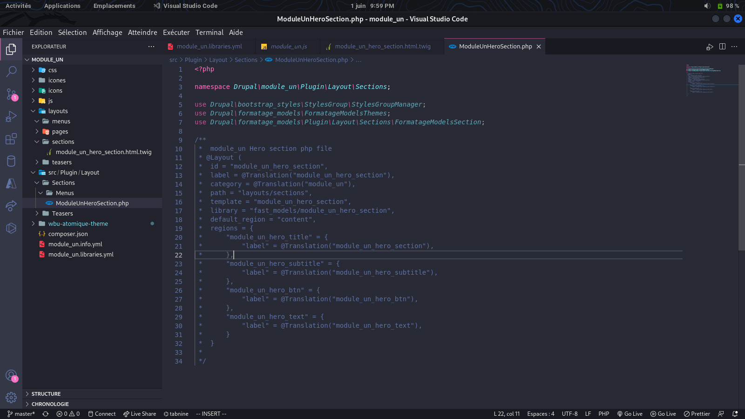The image size is (745, 419).
Task: Expand the pages folder
Action: point(92,132)
